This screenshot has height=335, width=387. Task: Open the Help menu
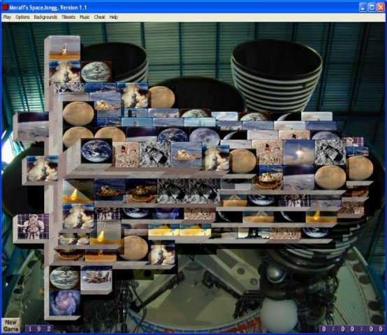point(114,17)
